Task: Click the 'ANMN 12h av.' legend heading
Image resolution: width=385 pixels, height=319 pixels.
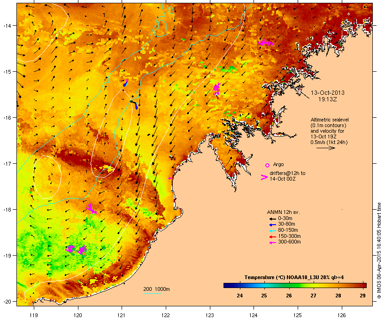Action: pyautogui.click(x=283, y=212)
